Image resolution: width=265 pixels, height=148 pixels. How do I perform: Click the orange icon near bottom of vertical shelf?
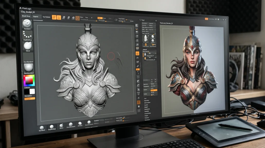pos(139,102)
